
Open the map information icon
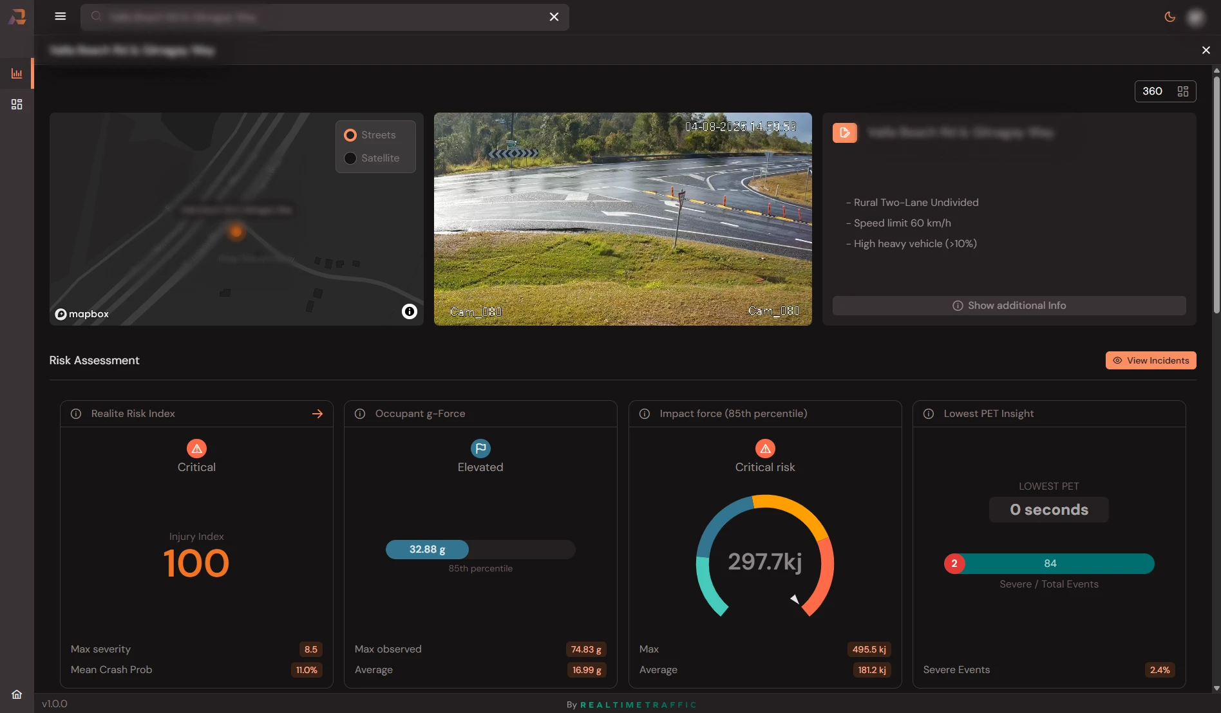pos(409,311)
